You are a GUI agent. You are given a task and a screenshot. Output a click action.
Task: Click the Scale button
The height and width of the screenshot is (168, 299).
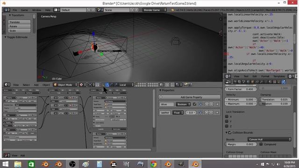[19, 30]
